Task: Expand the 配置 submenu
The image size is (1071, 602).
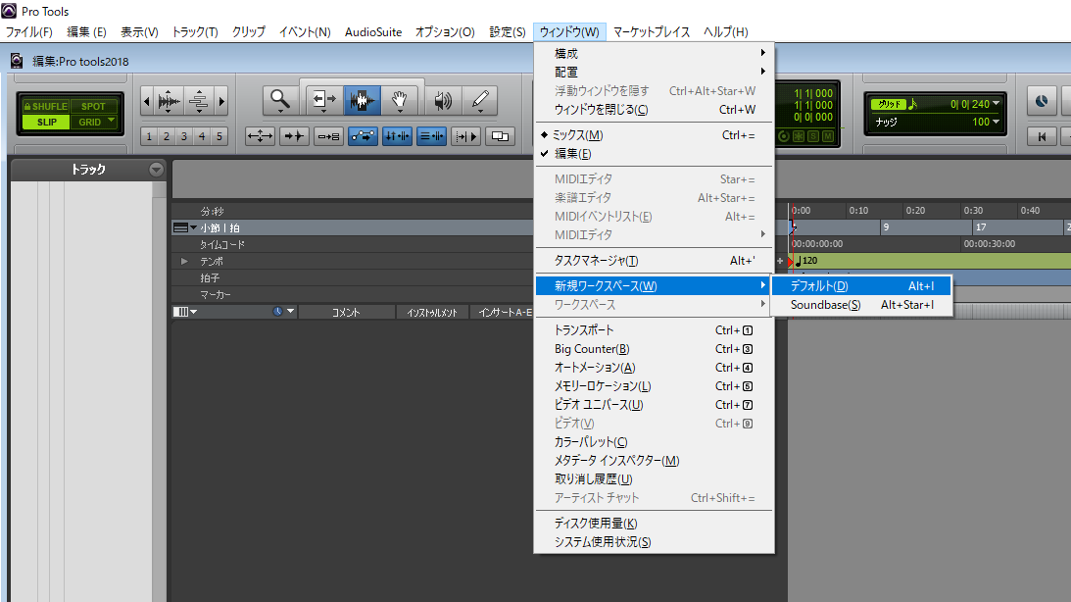Action: pyautogui.click(x=655, y=72)
